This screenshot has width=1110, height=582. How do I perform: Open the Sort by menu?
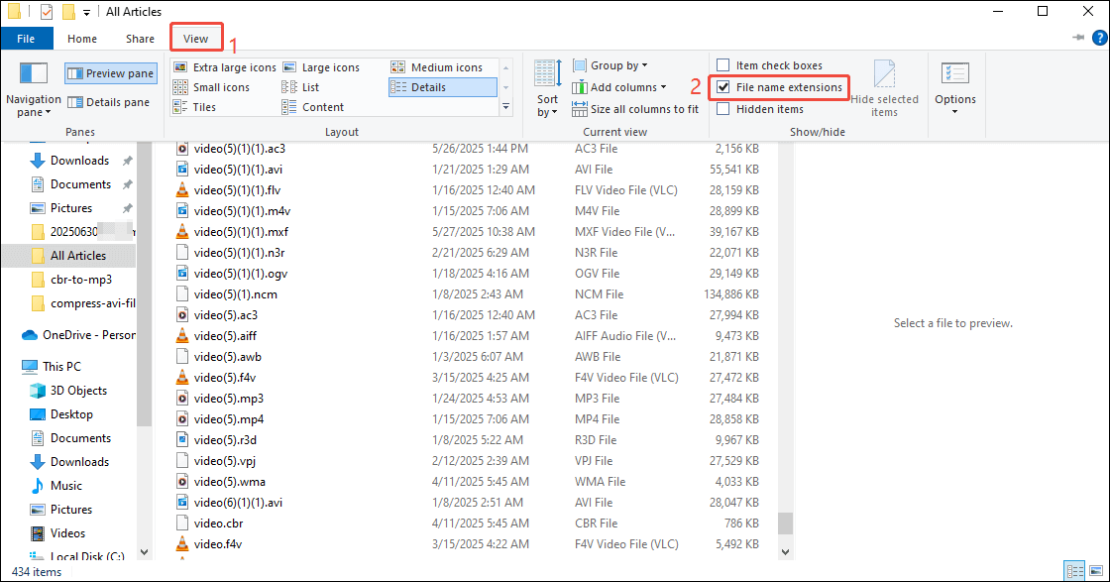click(547, 88)
